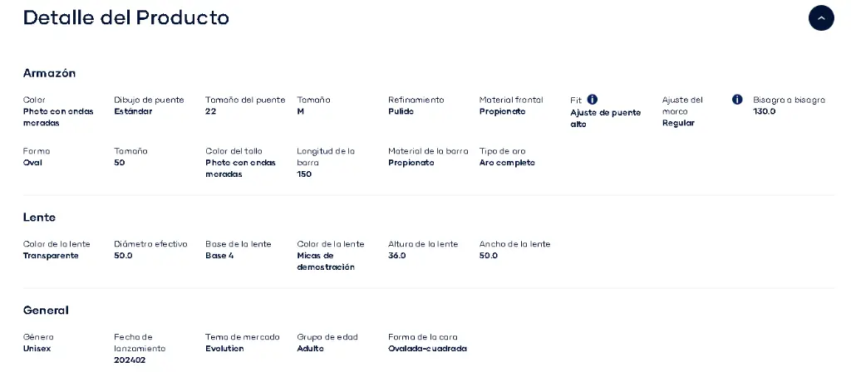Click the Altura de la lente value 36.0
The height and width of the screenshot is (377, 851).
point(396,256)
